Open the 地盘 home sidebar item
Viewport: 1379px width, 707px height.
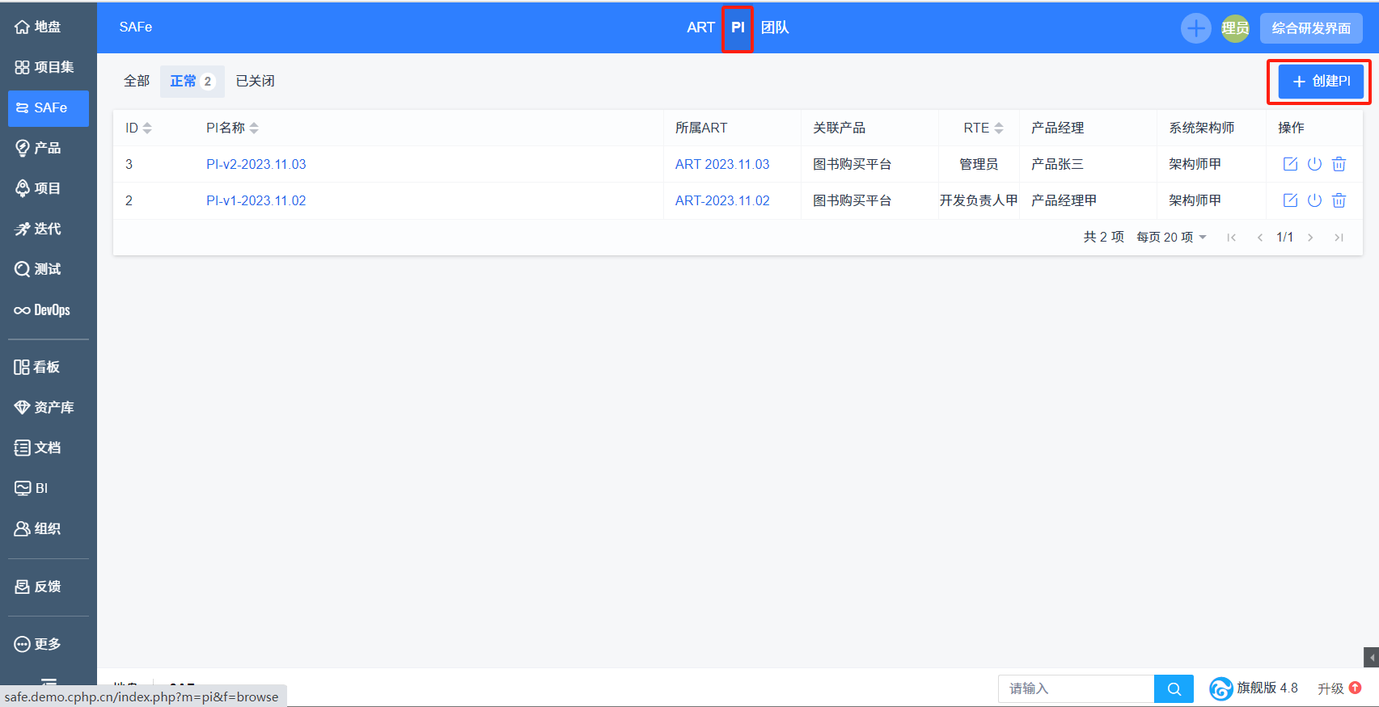tap(48, 27)
